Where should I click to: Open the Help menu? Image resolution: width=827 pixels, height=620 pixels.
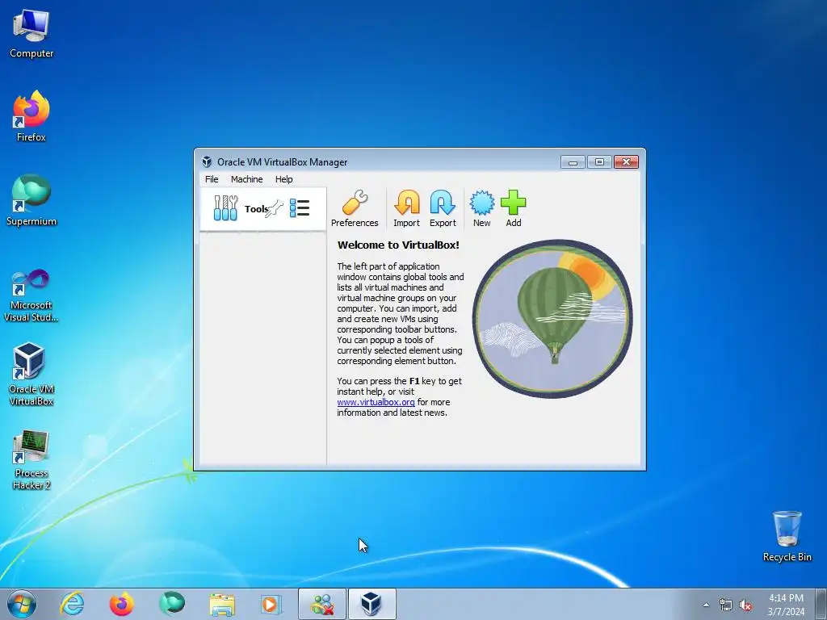(x=283, y=179)
